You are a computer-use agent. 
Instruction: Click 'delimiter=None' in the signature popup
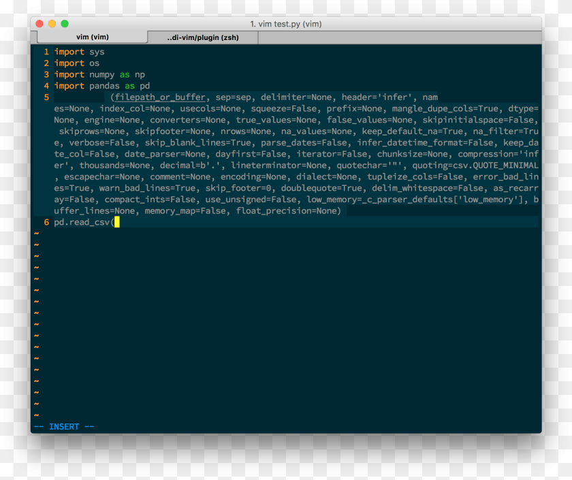click(x=296, y=97)
